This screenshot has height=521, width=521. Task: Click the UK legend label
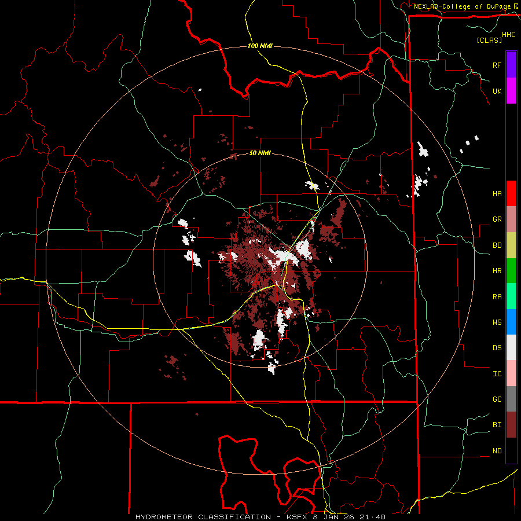pos(497,91)
